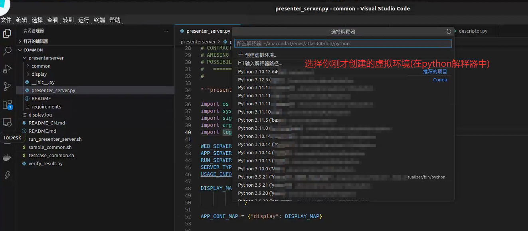Open the Search view icon
The height and width of the screenshot is (231, 528).
click(x=7, y=51)
